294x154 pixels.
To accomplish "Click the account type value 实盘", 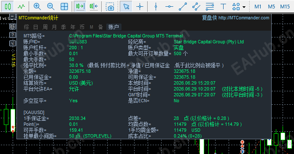I will click(x=178, y=48).
